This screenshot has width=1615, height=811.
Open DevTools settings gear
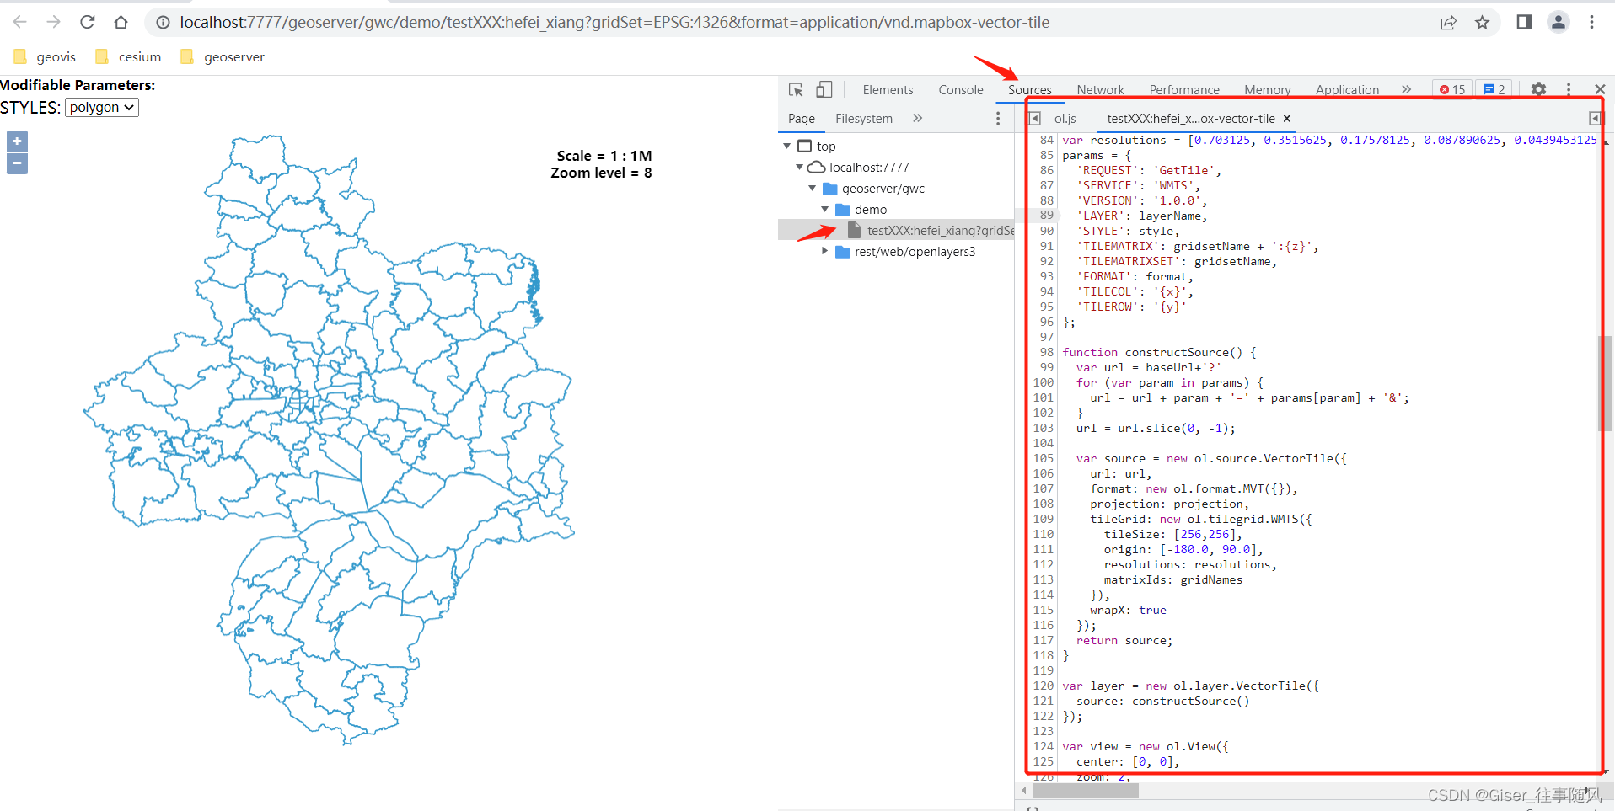(1539, 89)
